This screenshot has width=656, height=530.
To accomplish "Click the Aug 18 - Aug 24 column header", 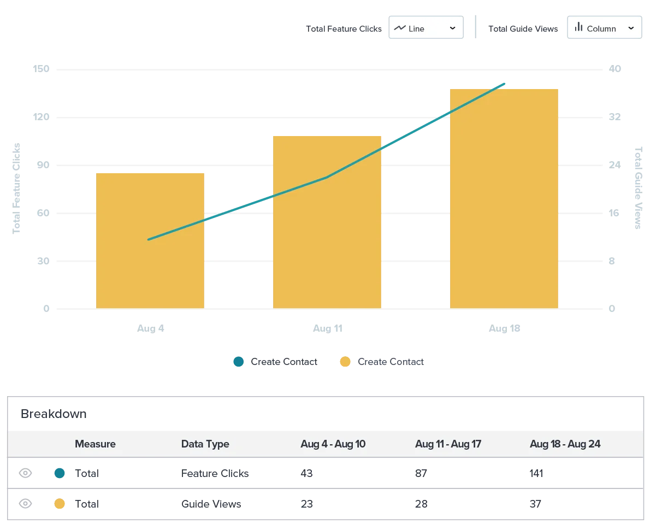I will (x=565, y=444).
